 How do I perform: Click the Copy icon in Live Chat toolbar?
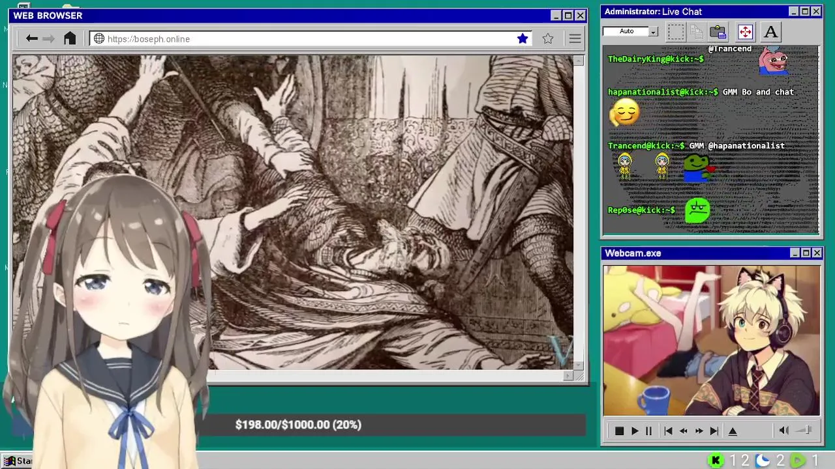[x=697, y=31]
